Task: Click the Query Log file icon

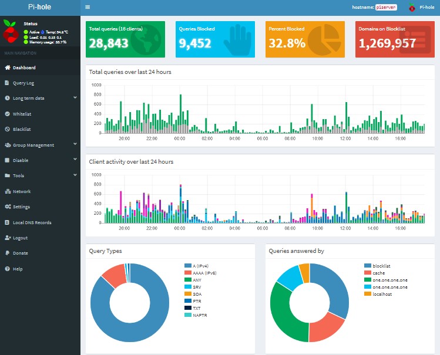Action: (x=7, y=83)
